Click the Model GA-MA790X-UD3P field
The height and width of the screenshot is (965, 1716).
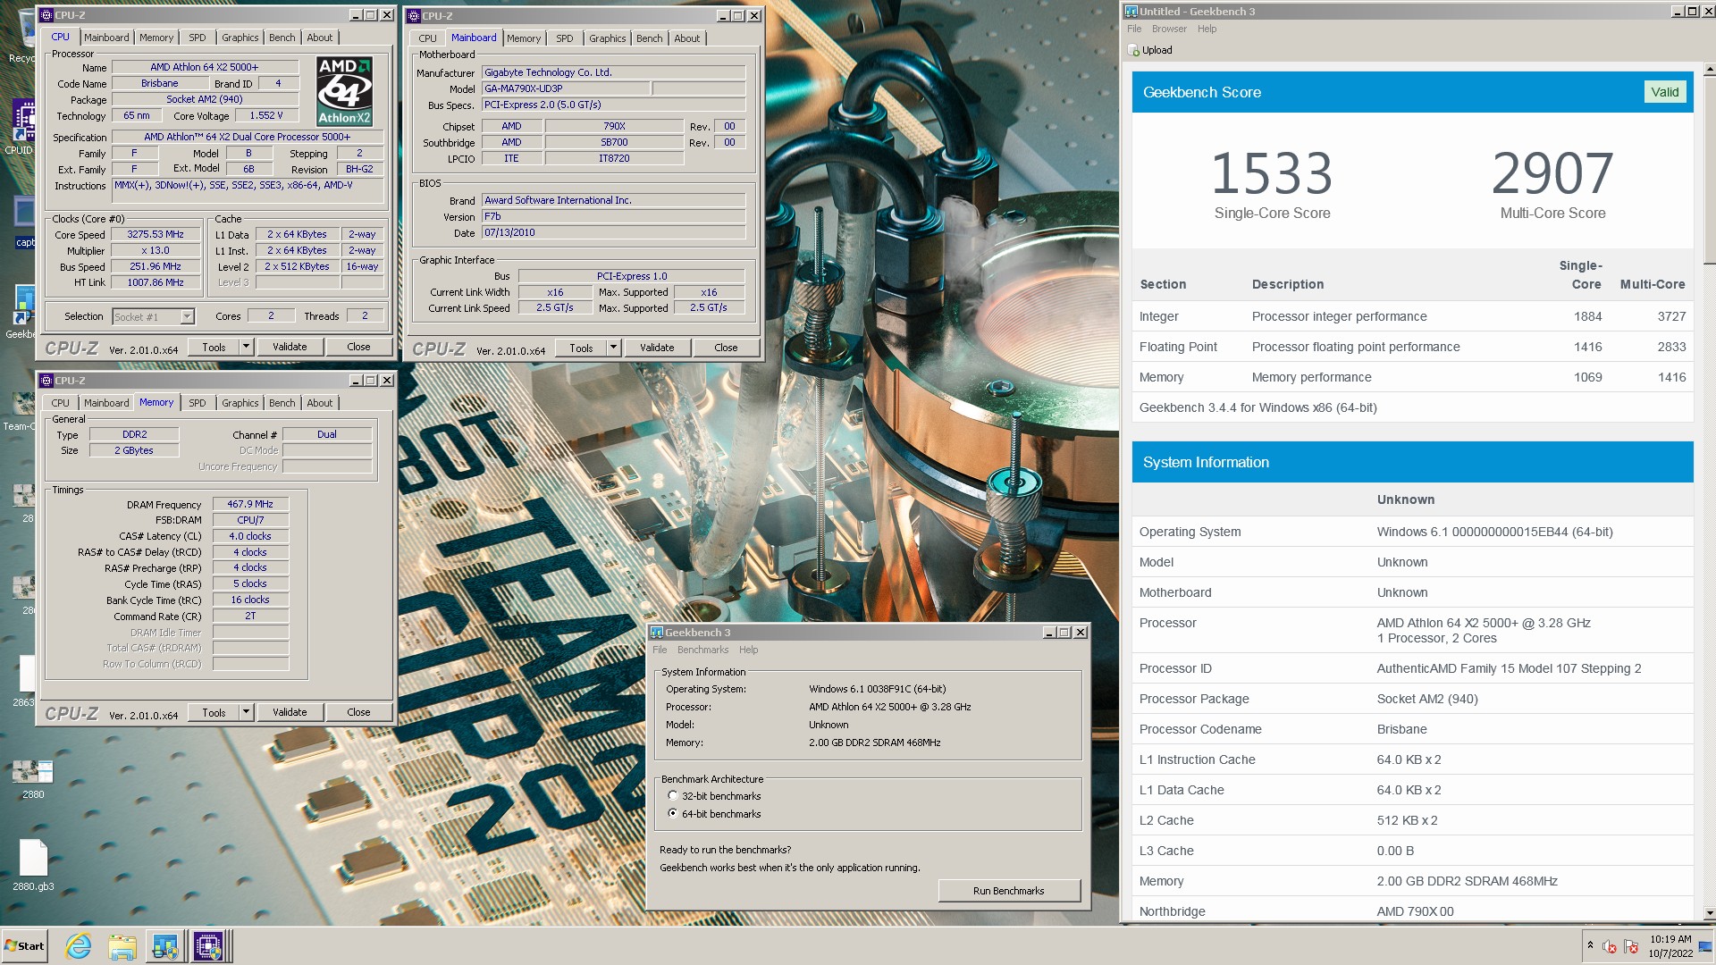[x=565, y=88]
